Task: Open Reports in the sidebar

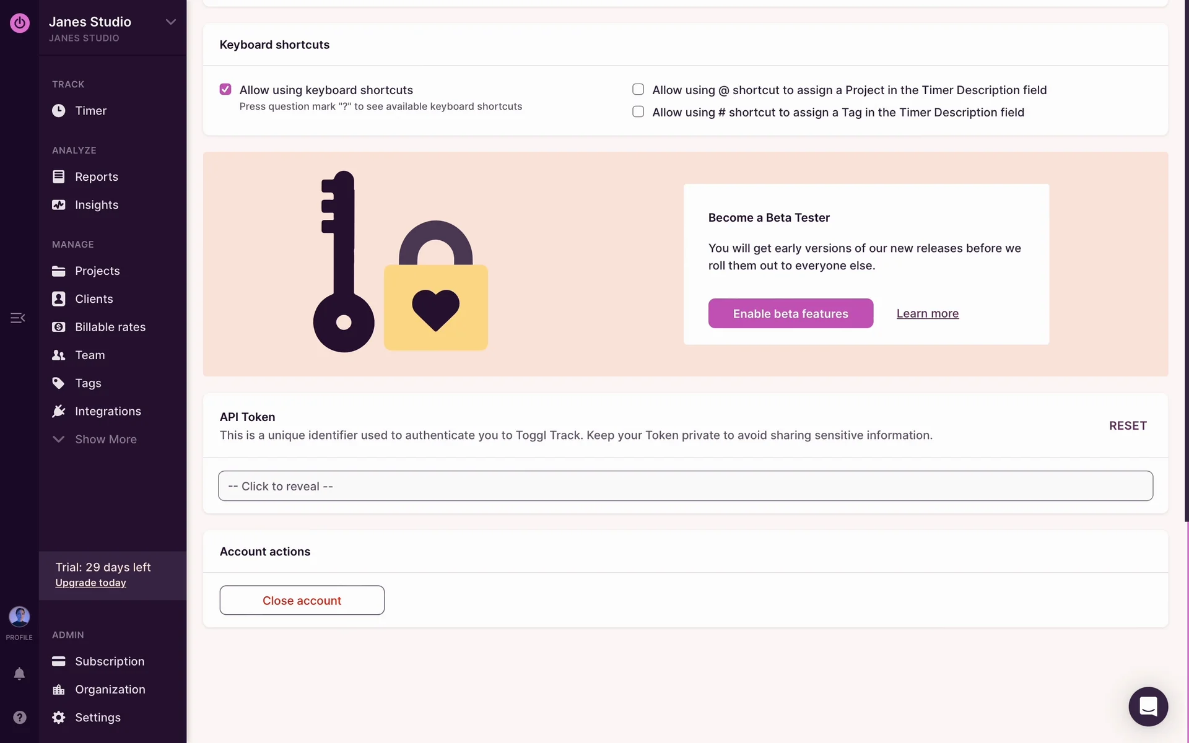Action: [96, 177]
